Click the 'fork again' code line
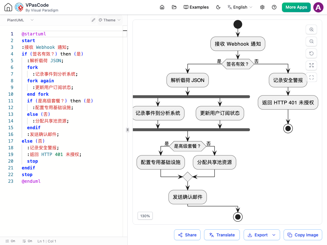 point(41,81)
